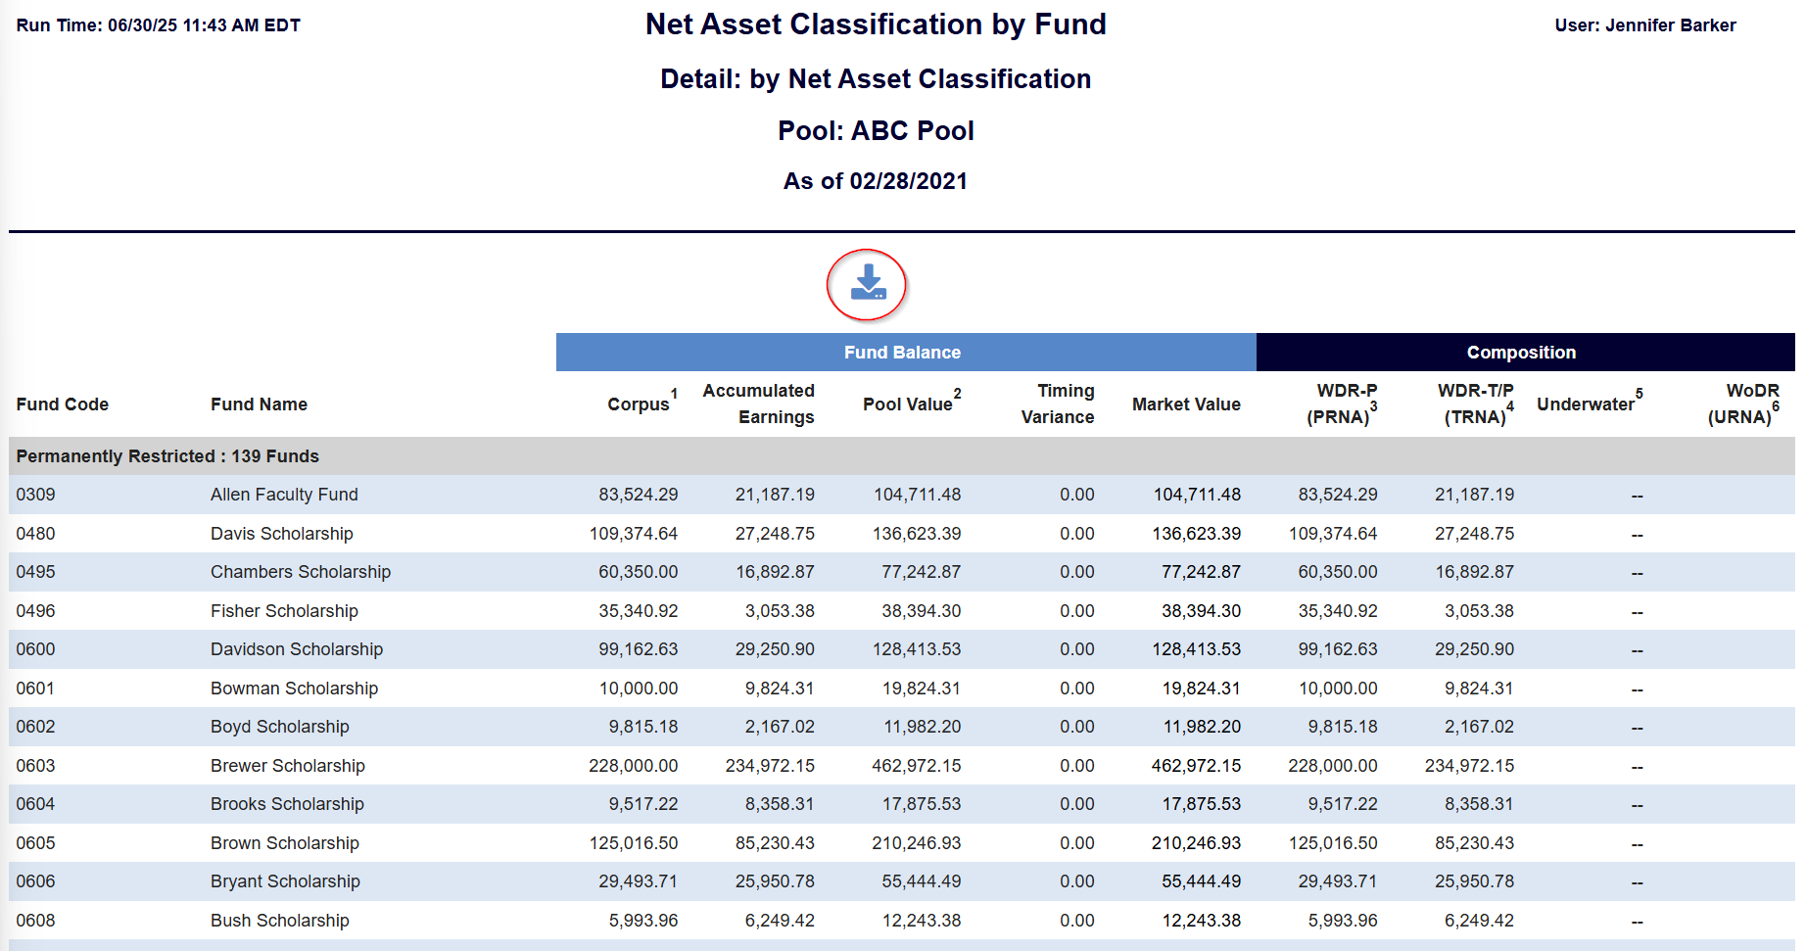Select fund code 0480
This screenshot has height=951, width=1806.
[x=35, y=534]
